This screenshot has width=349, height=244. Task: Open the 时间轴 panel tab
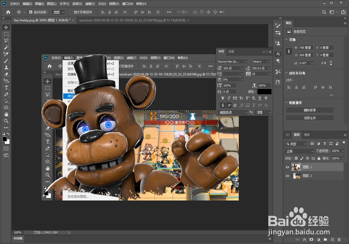[x=18, y=238]
